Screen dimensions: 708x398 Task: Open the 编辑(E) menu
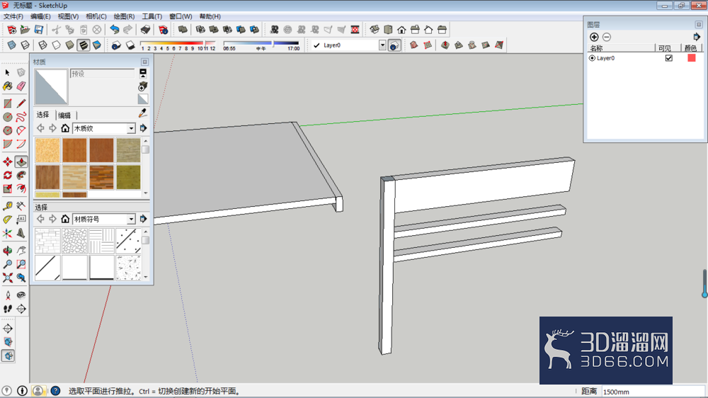click(x=40, y=16)
